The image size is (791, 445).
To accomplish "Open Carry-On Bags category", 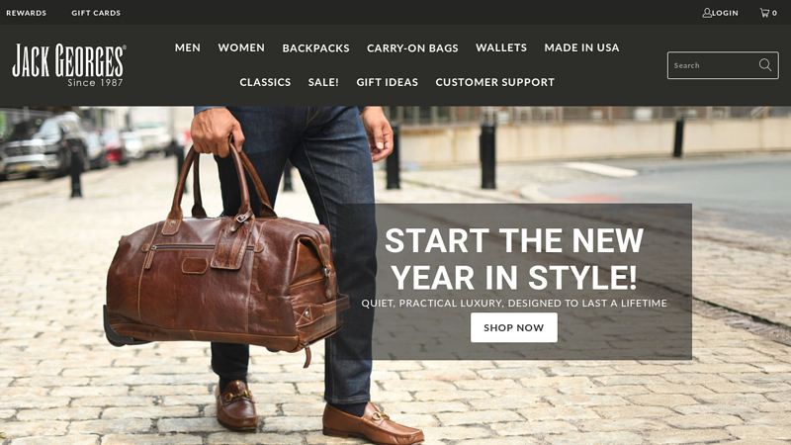I will click(412, 47).
